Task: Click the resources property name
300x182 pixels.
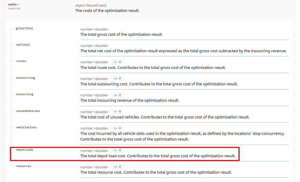Action: [23, 166]
